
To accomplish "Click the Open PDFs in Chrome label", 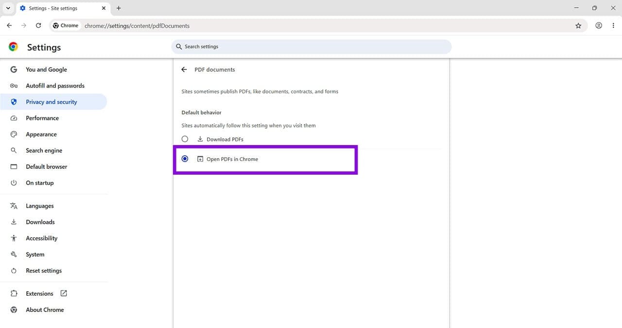I will coord(232,159).
